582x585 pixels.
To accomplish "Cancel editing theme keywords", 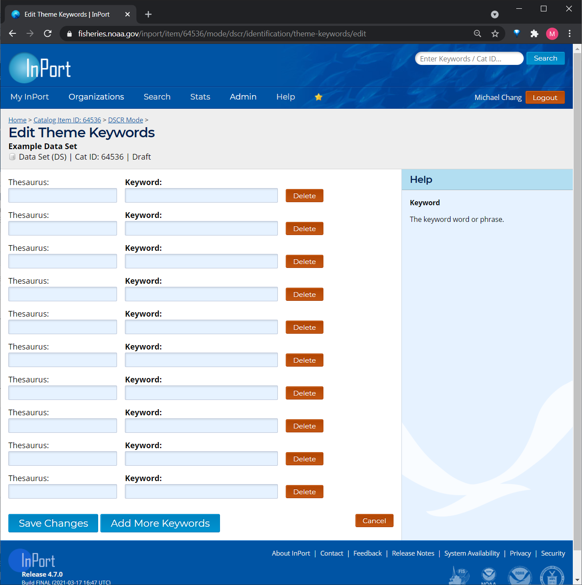I will point(374,521).
